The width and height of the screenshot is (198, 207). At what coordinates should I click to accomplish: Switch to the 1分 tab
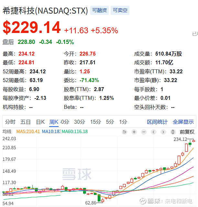tap(123, 122)
